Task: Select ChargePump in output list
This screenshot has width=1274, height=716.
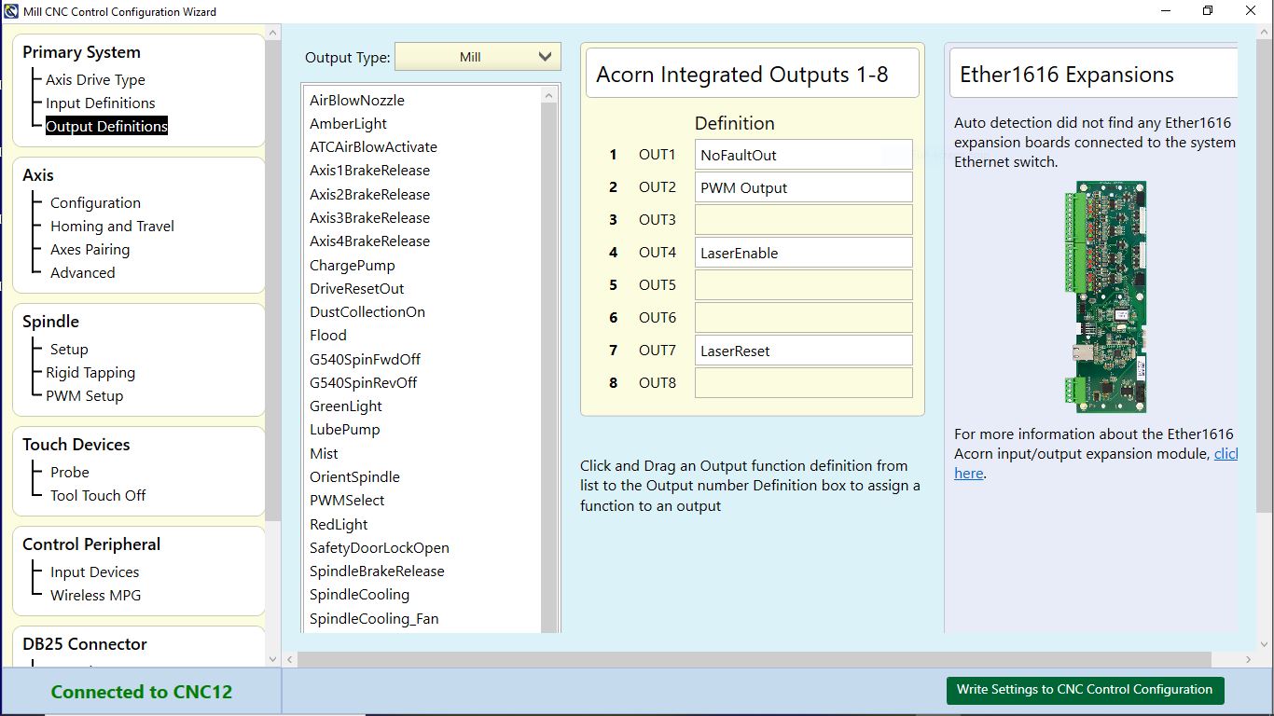Action: [353, 265]
